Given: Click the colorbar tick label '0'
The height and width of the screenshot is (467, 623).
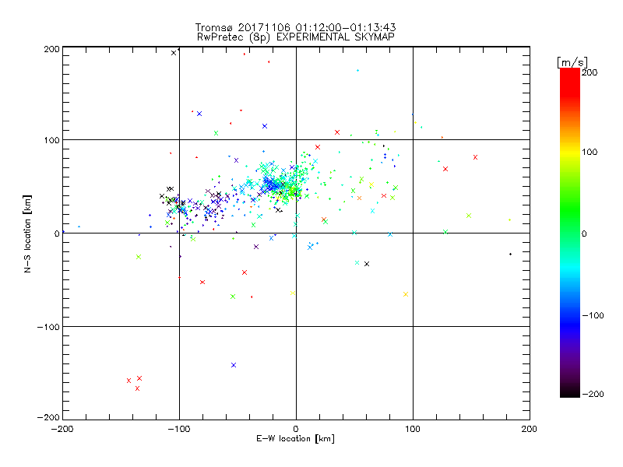Looking at the screenshot, I should (584, 233).
